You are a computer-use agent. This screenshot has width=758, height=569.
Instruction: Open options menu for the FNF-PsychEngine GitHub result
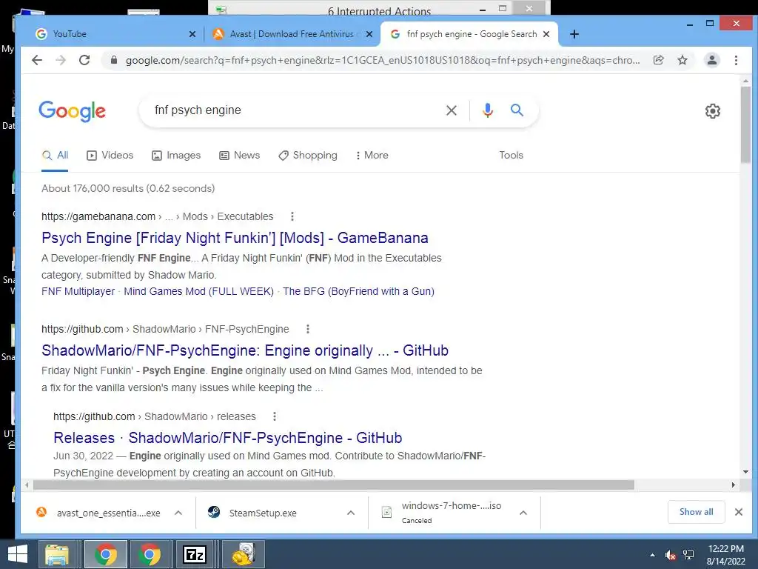tap(308, 329)
